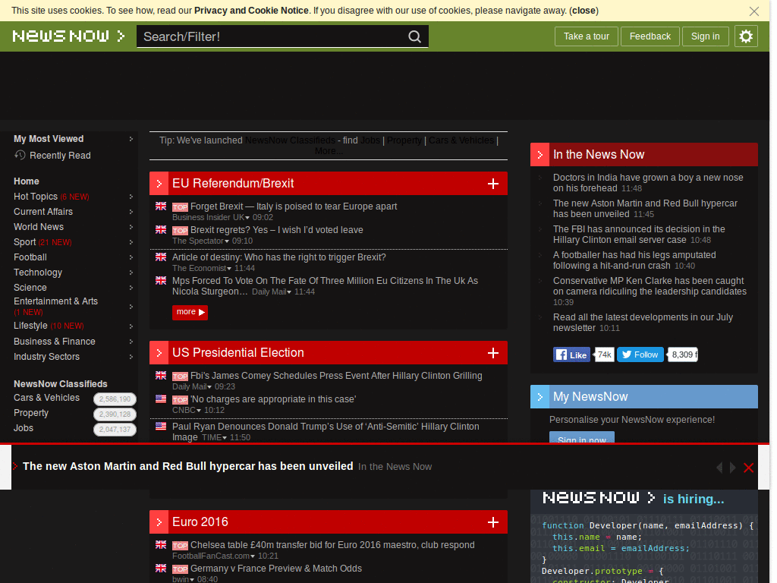This screenshot has width=777, height=583.
Task: Click UK flag beside Chelsea table £40m headline
Action: pos(161,544)
